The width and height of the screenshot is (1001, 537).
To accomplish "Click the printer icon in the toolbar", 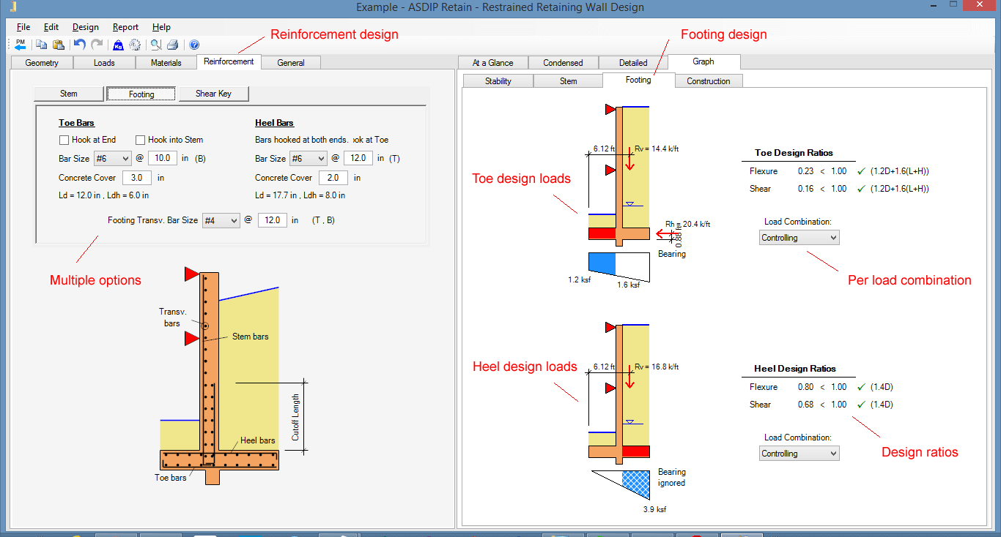I will (172, 45).
